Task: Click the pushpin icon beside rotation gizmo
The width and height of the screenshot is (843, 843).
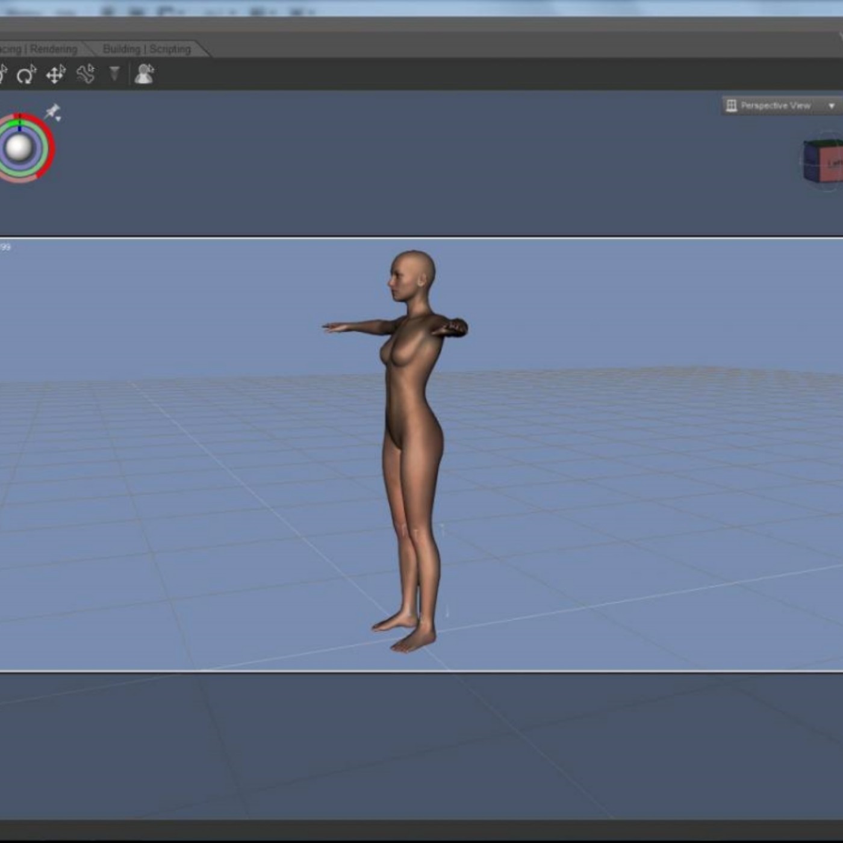Action: (x=53, y=112)
